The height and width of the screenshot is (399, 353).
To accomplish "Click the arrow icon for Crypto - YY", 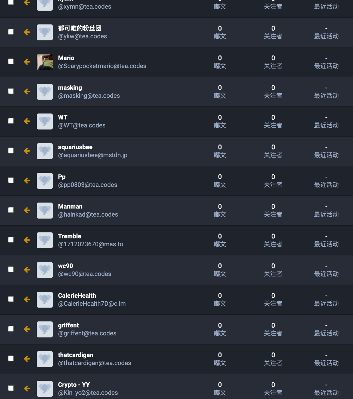I will click(27, 389).
